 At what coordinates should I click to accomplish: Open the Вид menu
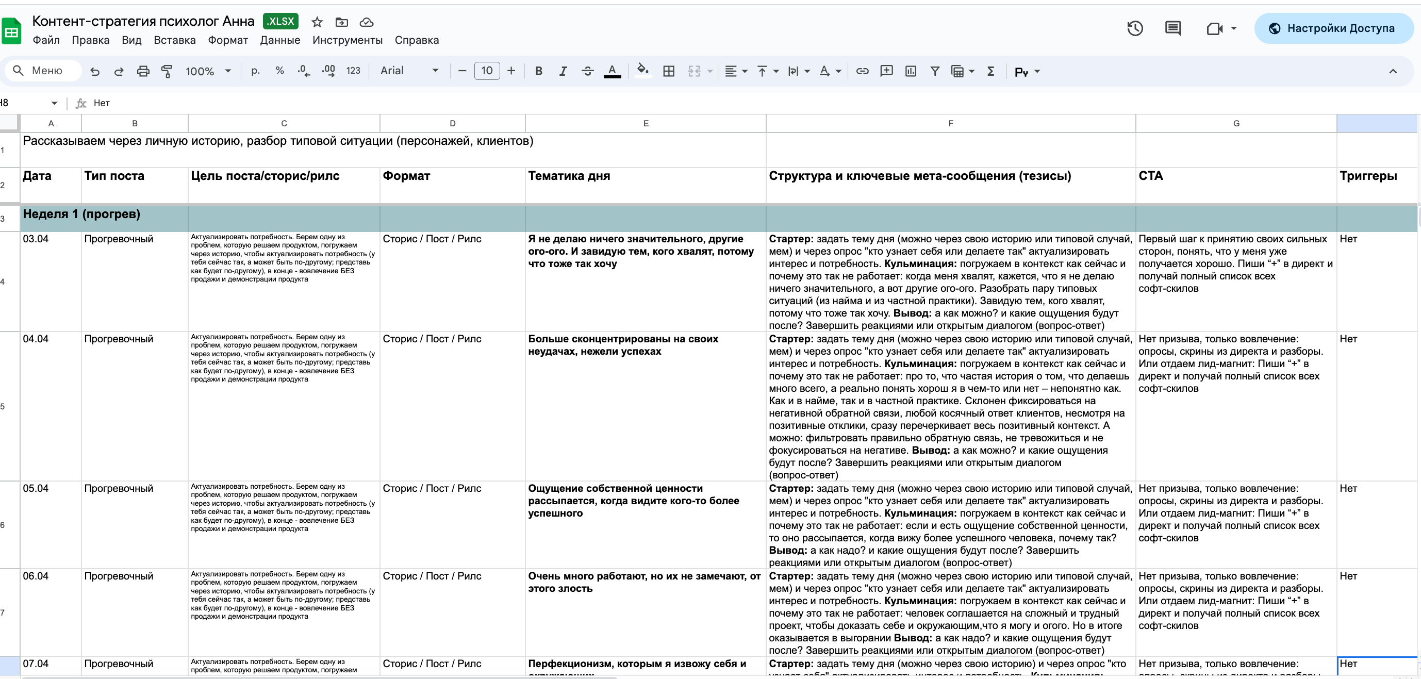tap(131, 40)
